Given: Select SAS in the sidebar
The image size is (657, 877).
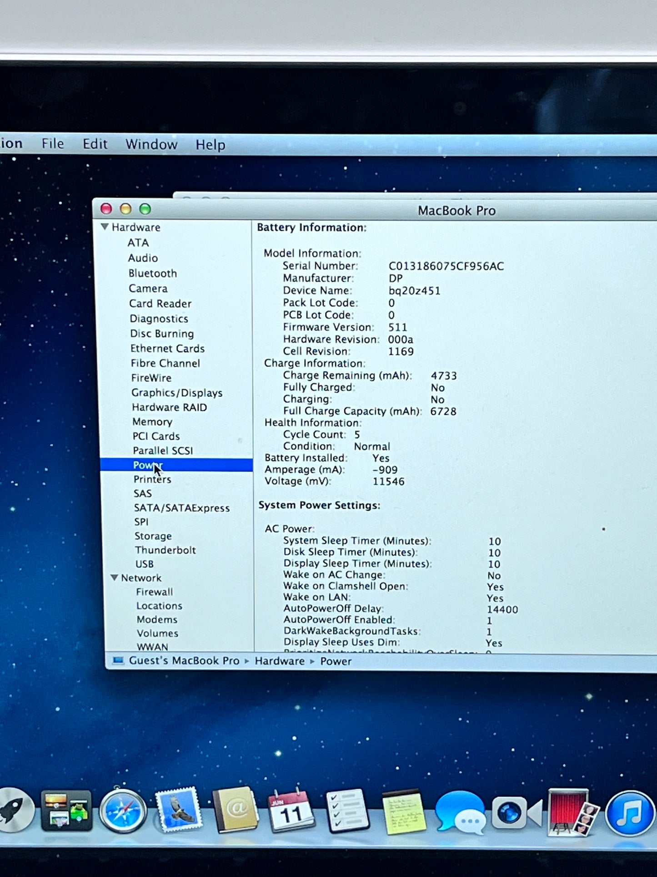Looking at the screenshot, I should click(143, 493).
